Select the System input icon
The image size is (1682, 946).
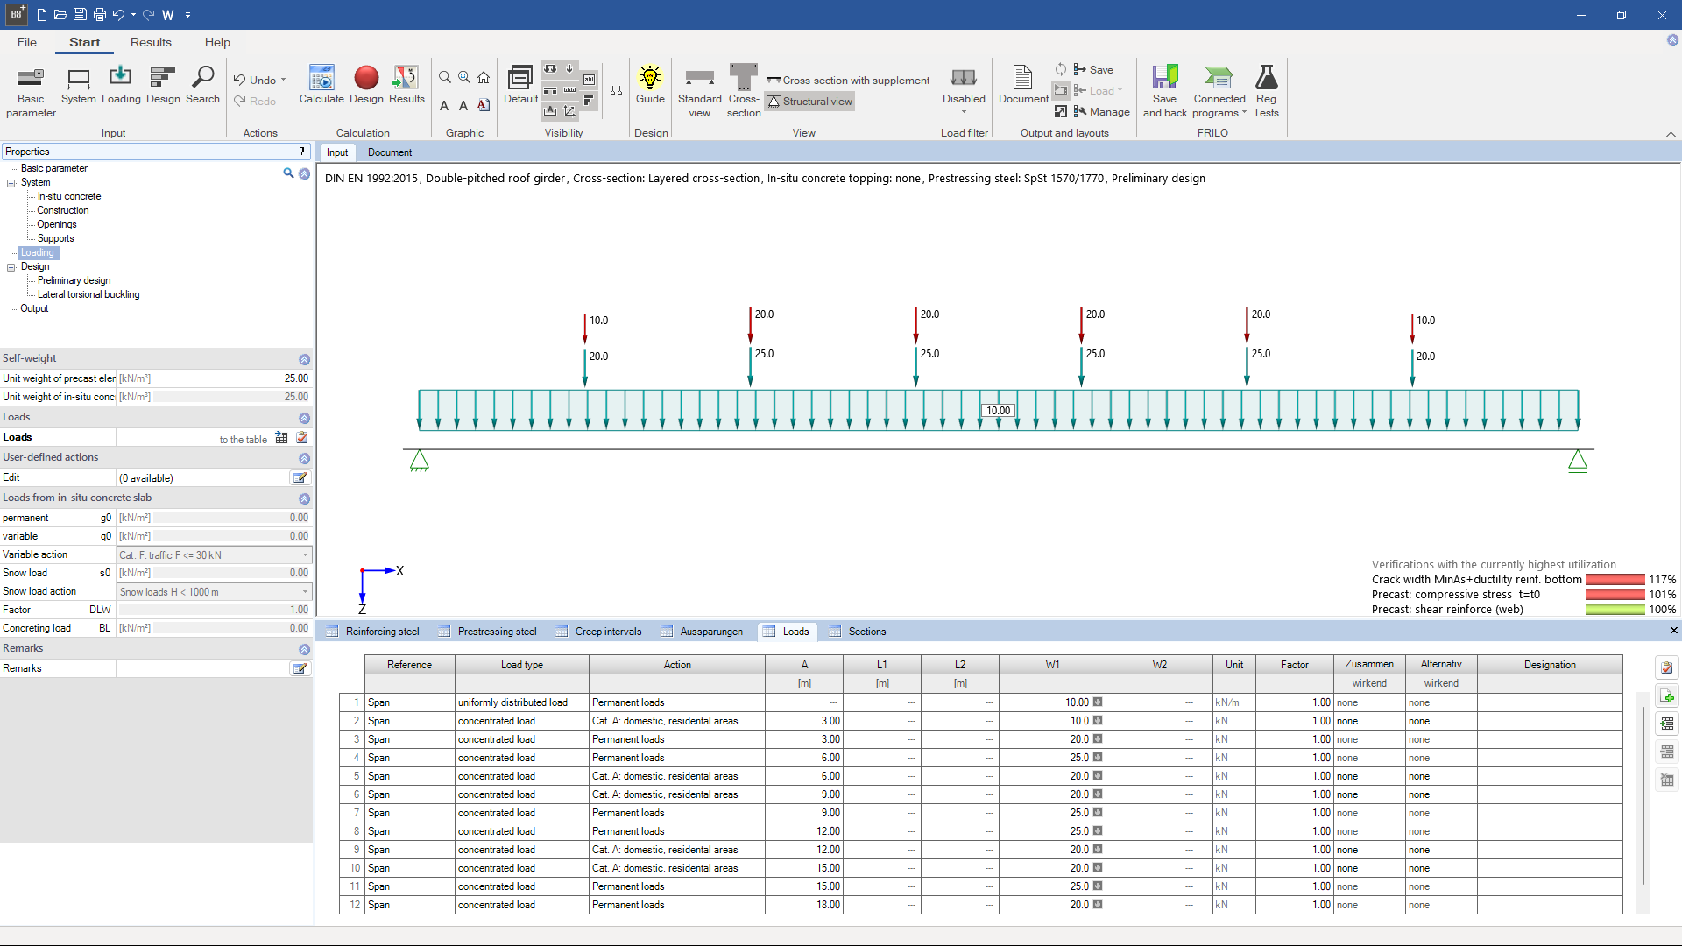78,88
